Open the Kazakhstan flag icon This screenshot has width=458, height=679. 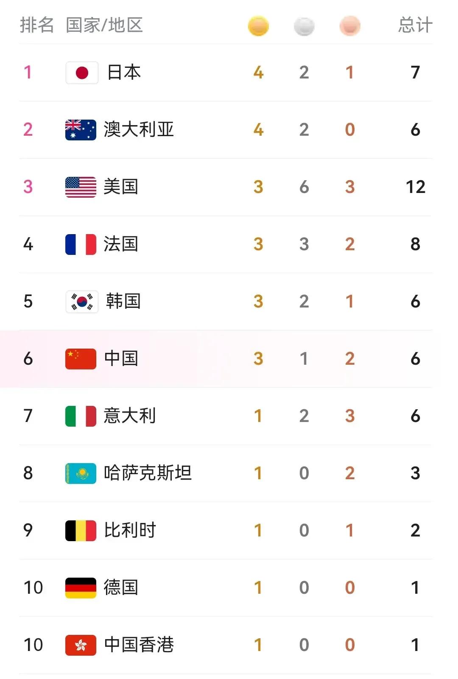click(81, 473)
